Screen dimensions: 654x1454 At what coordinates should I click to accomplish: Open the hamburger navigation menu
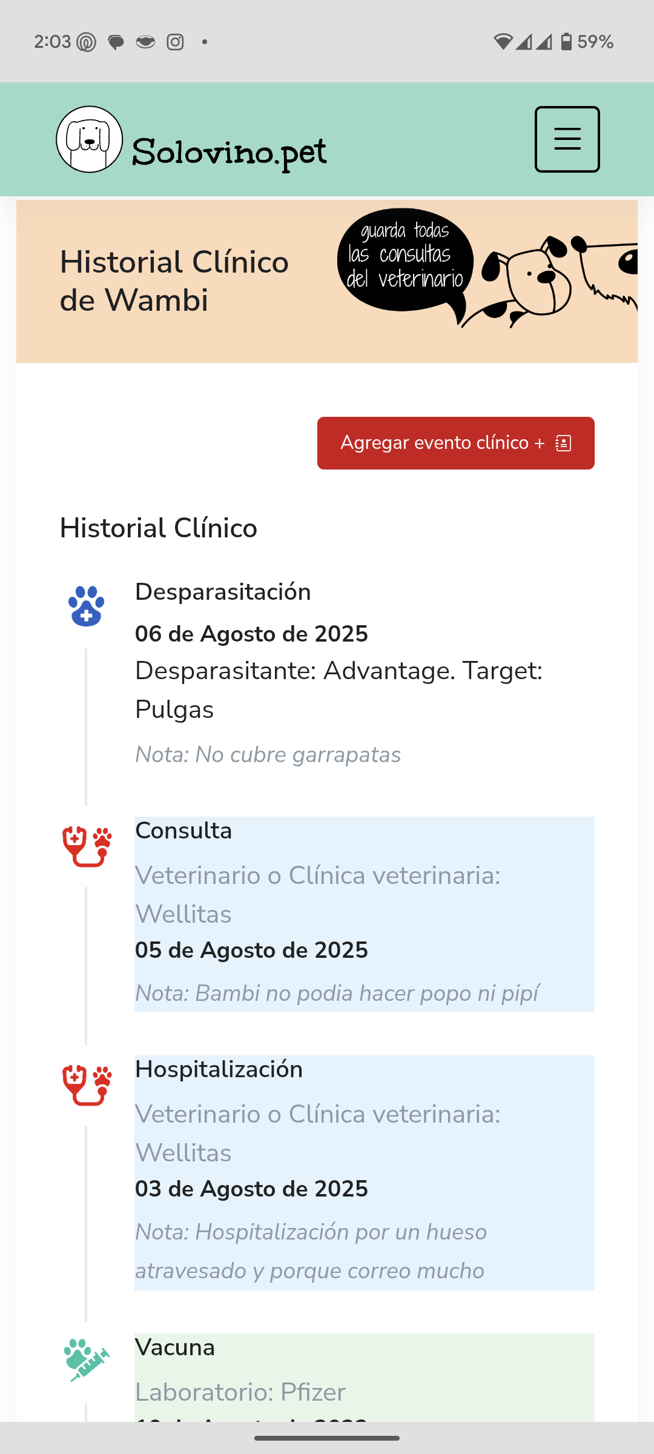click(567, 139)
